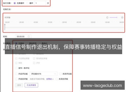
Task: Check the 预热 checkbox
Action: point(16,63)
